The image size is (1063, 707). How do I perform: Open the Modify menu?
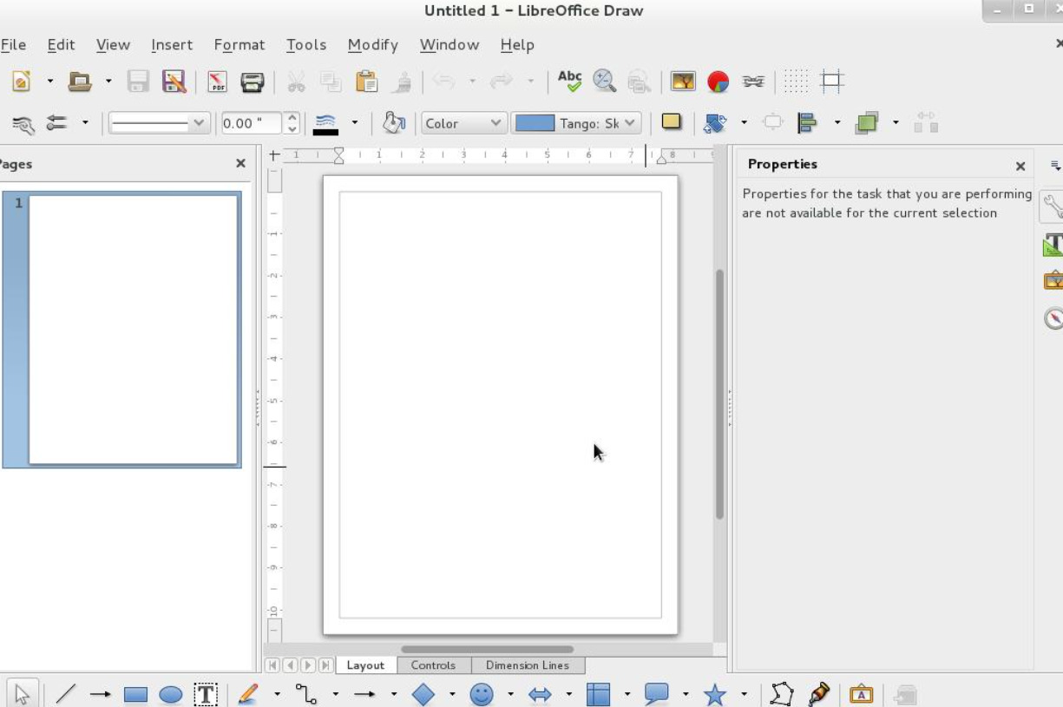[372, 44]
